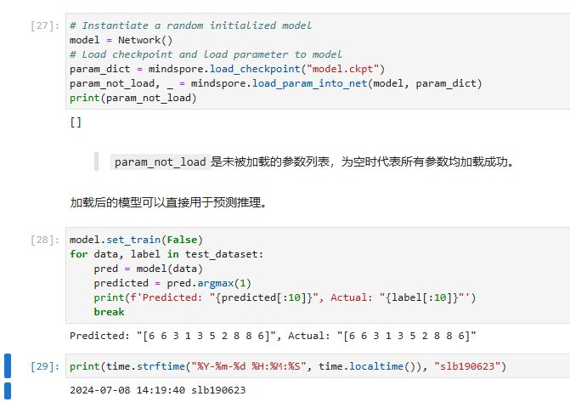The image size is (570, 402).
Task: Click the time.strftime code in cell 29
Action: (288, 366)
